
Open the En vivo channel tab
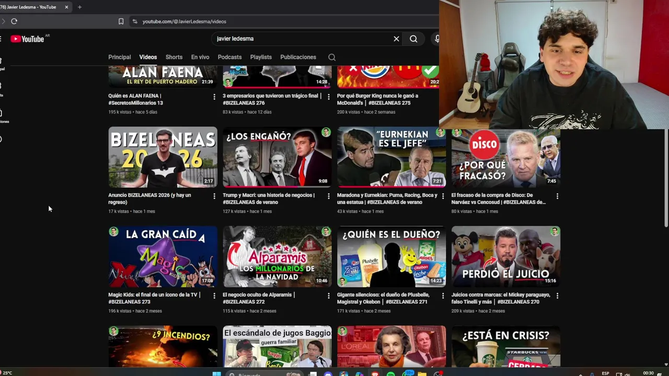200,57
